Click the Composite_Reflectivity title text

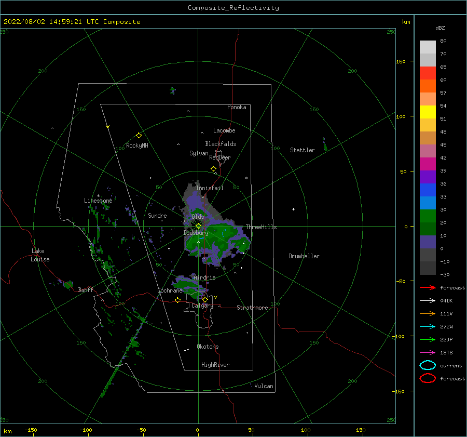(x=233, y=8)
